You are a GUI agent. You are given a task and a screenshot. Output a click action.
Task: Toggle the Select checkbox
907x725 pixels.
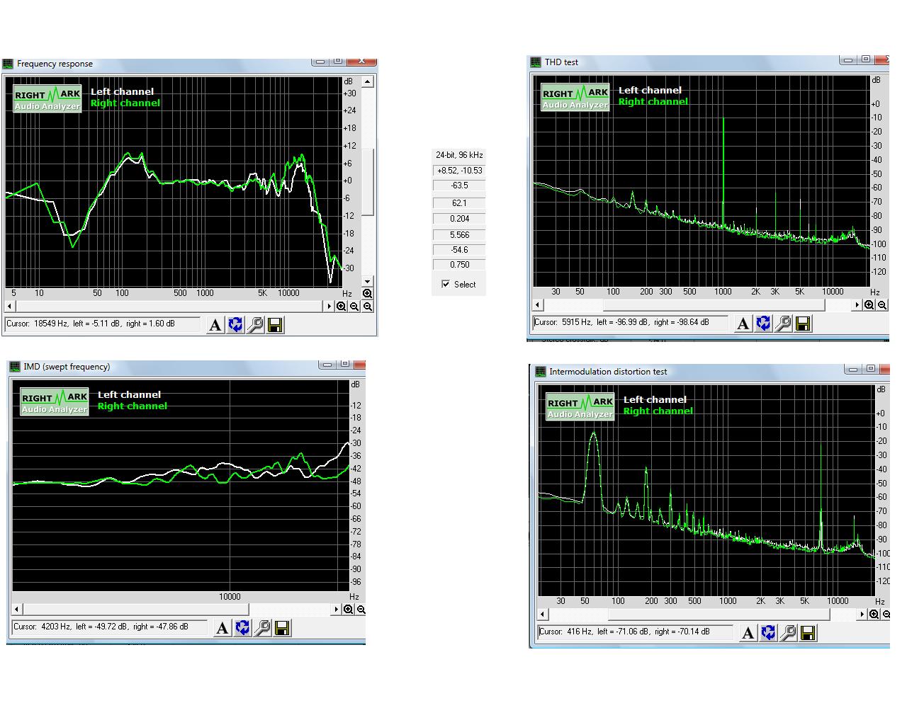446,284
